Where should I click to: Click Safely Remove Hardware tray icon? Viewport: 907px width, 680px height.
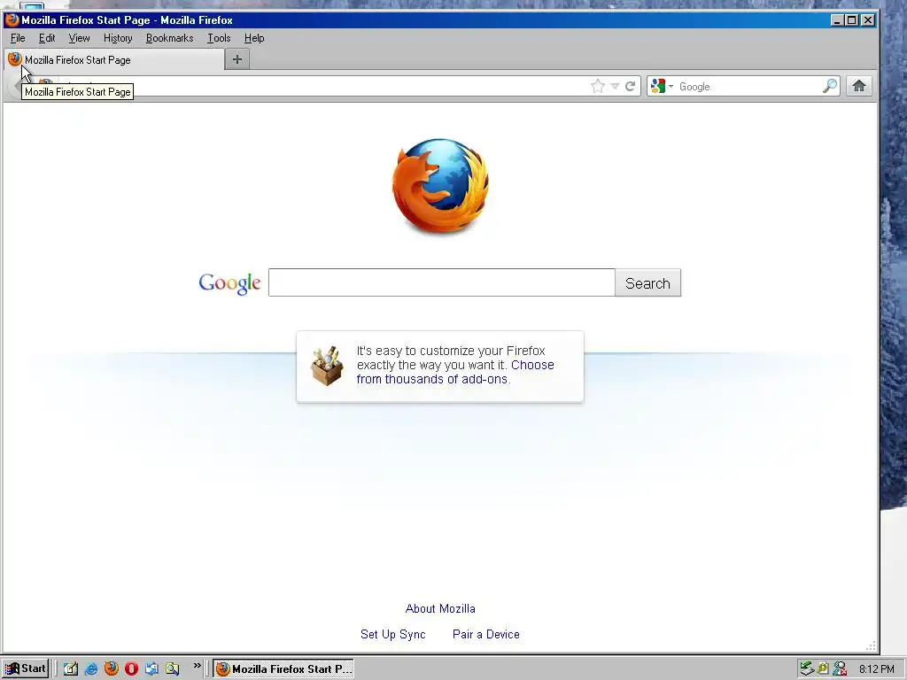pos(807,669)
